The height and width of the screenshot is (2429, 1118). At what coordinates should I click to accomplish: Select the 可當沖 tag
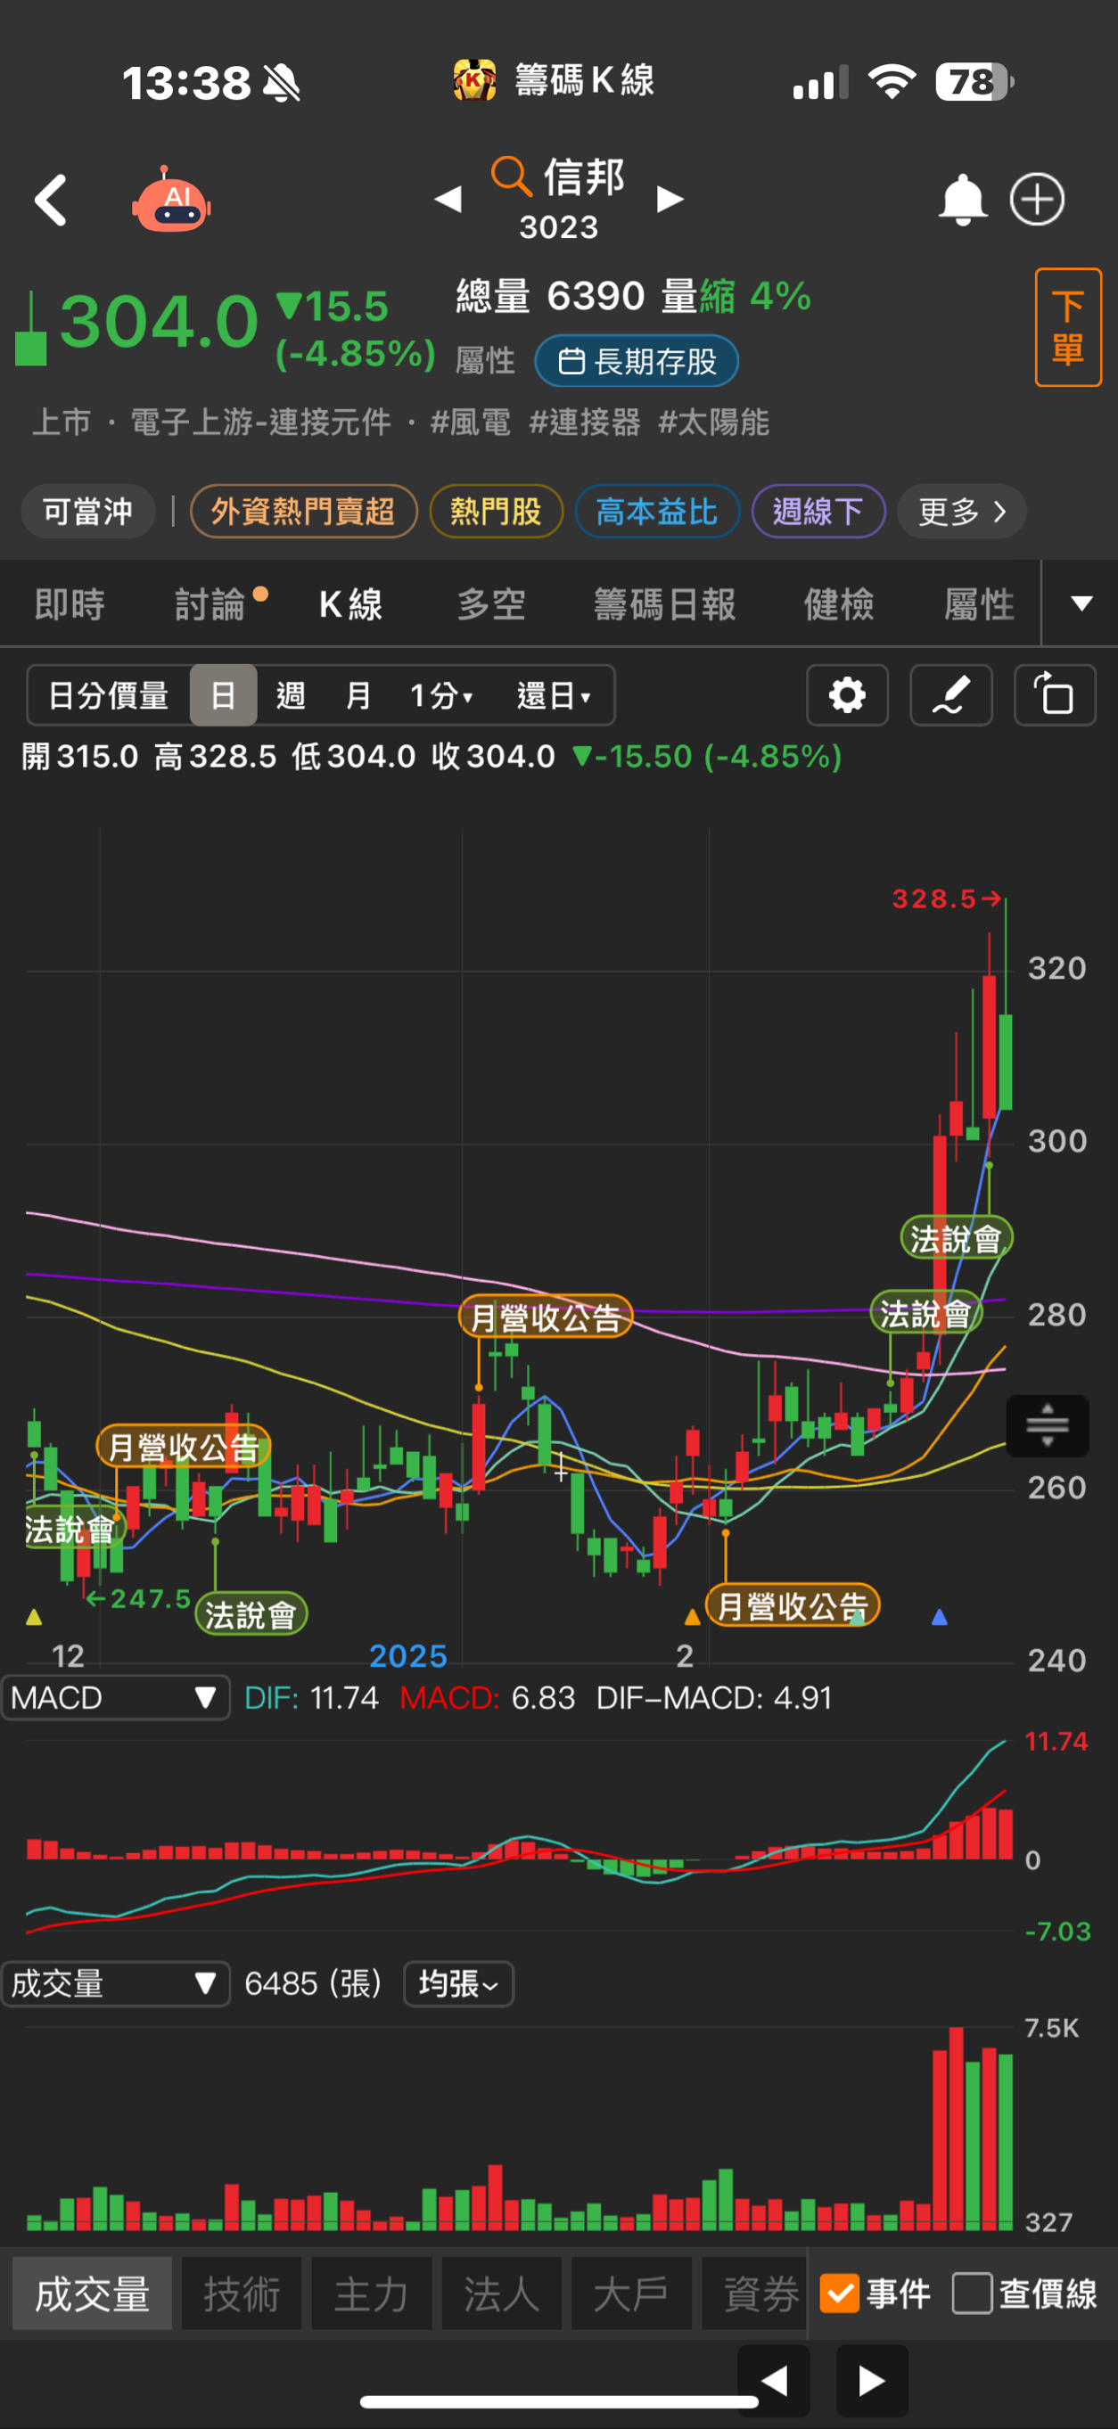[x=87, y=511]
